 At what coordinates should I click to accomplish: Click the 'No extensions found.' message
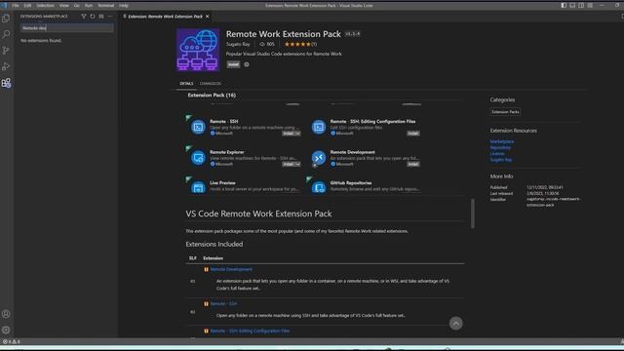coord(41,41)
